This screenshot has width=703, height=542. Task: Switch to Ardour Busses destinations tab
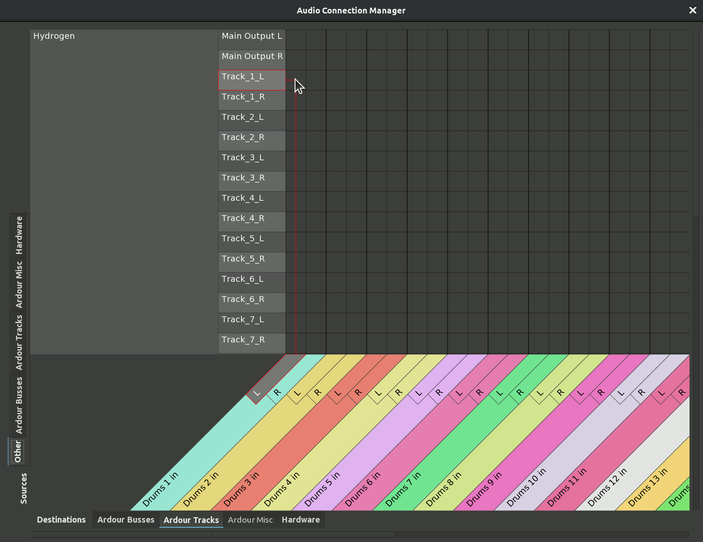pos(126,520)
